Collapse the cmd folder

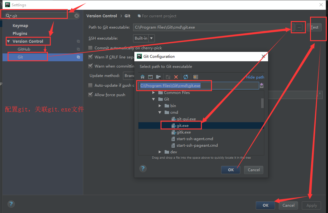pos(160,112)
